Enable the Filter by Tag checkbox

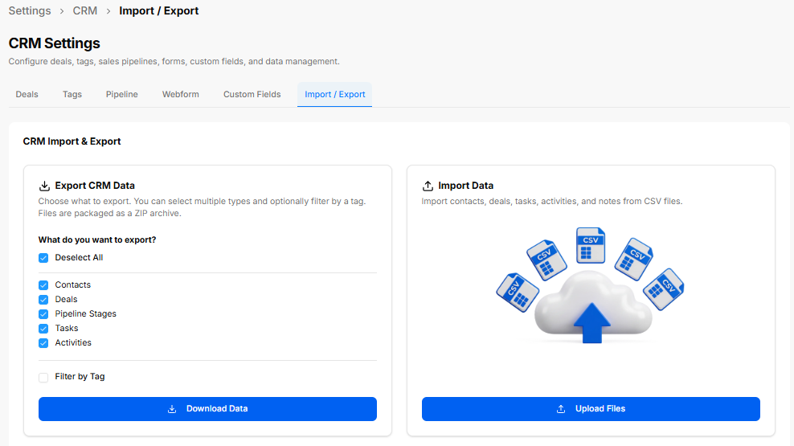[x=43, y=378]
